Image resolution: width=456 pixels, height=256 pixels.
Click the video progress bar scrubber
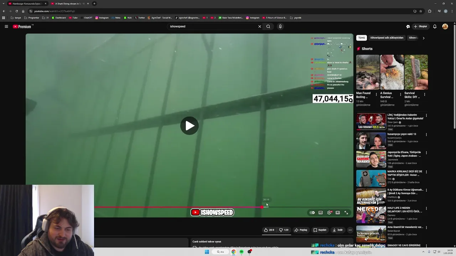tap(262, 207)
